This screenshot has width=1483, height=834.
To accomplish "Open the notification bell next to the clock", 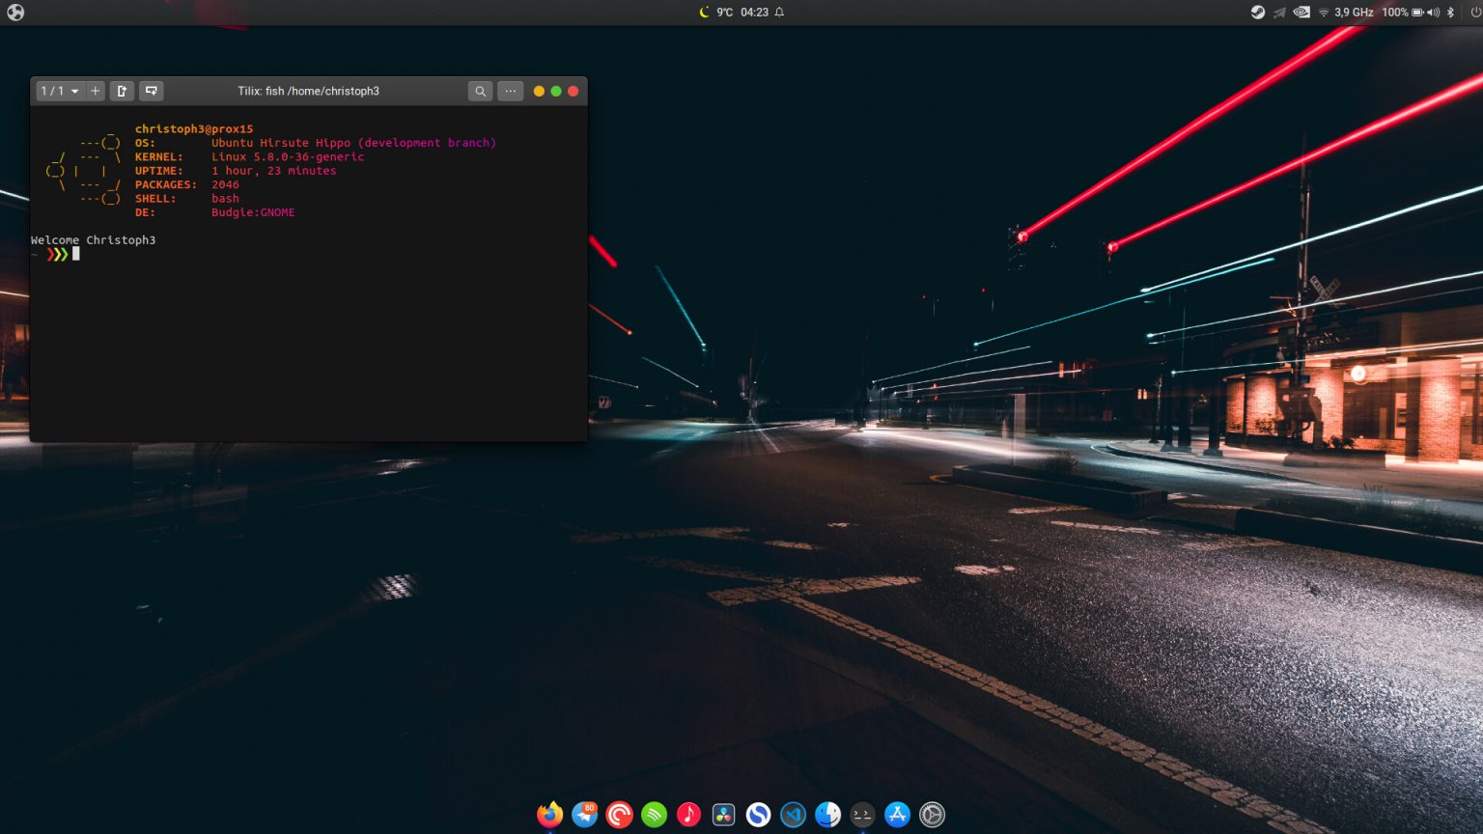I will pyautogui.click(x=778, y=13).
